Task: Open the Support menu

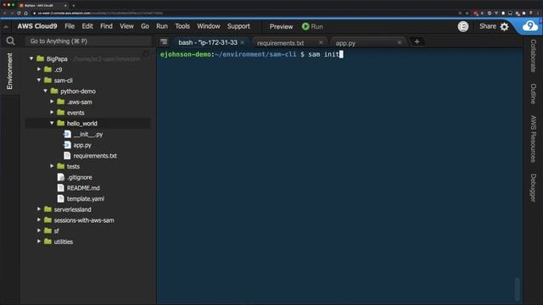Action: click(238, 26)
